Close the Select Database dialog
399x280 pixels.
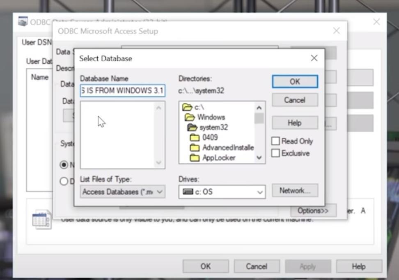tap(314, 58)
